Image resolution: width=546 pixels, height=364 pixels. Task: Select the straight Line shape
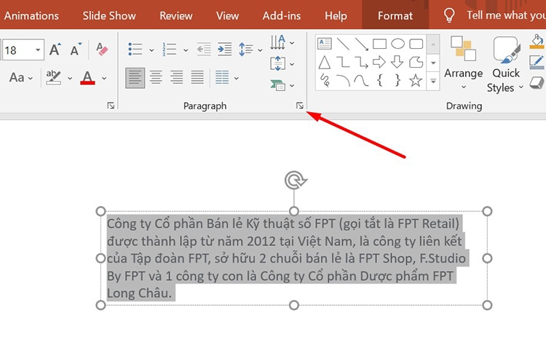coord(343,44)
